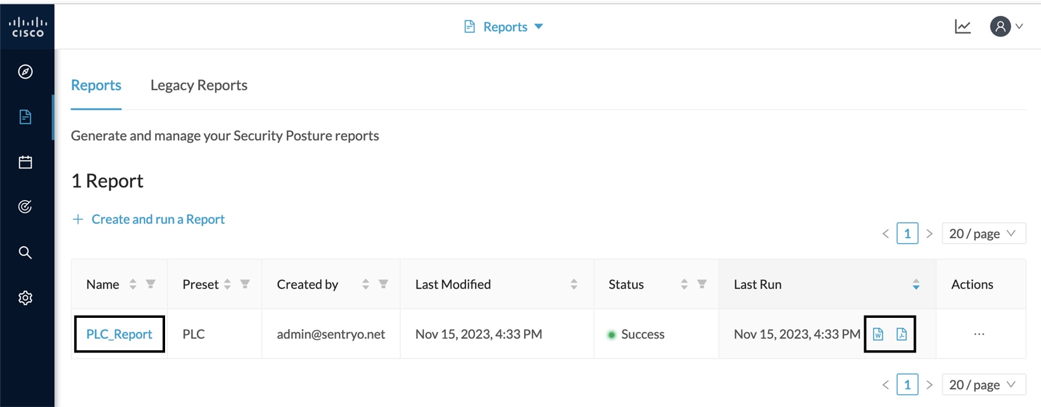This screenshot has width=1041, height=407.
Task: Open the user account menu
Action: pyautogui.click(x=1006, y=26)
